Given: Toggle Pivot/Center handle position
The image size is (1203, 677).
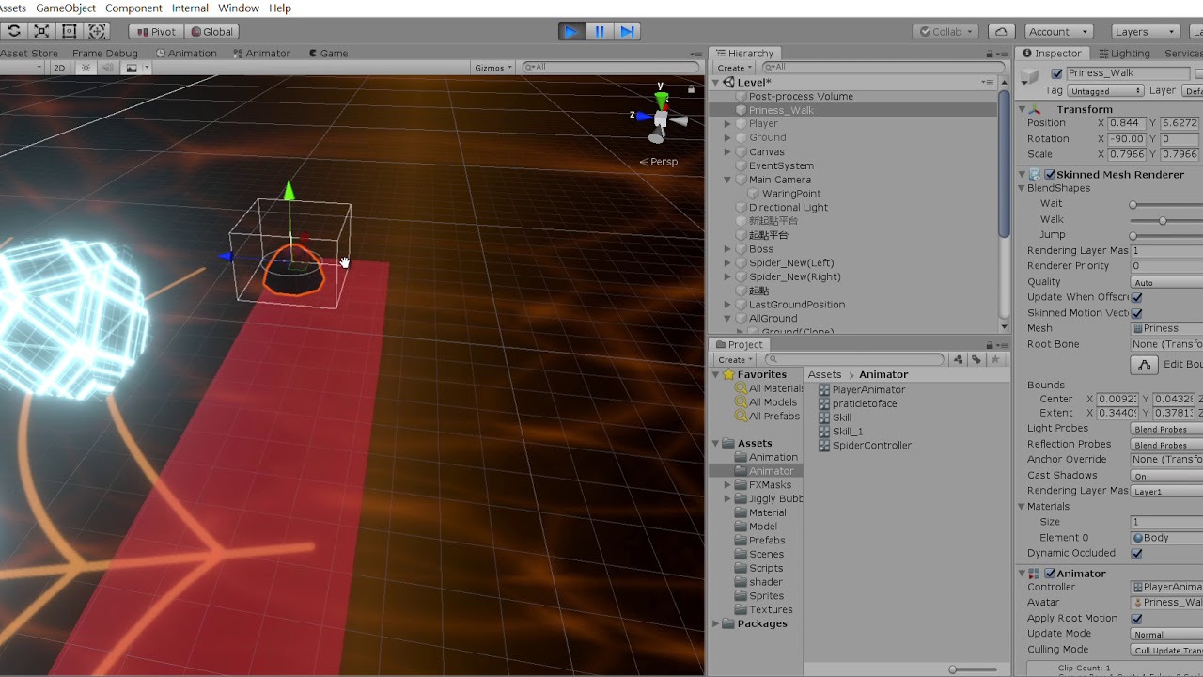Looking at the screenshot, I should pyautogui.click(x=154, y=32).
